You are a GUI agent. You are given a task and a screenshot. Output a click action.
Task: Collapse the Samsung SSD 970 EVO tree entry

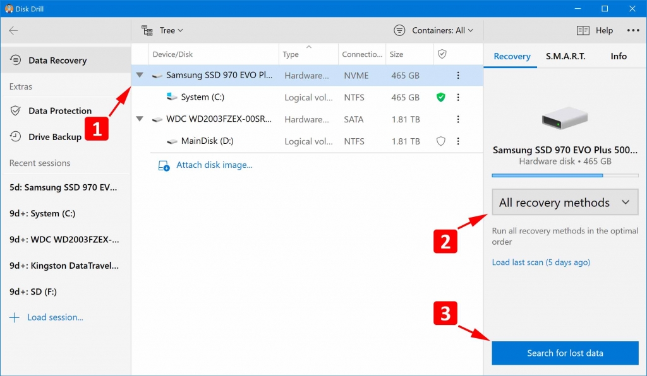tap(140, 74)
